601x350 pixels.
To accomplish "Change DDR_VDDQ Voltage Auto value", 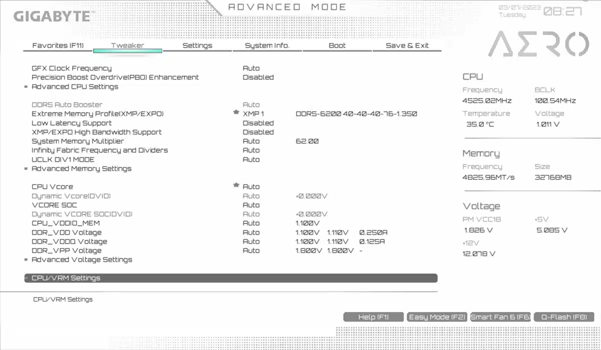I will [251, 241].
